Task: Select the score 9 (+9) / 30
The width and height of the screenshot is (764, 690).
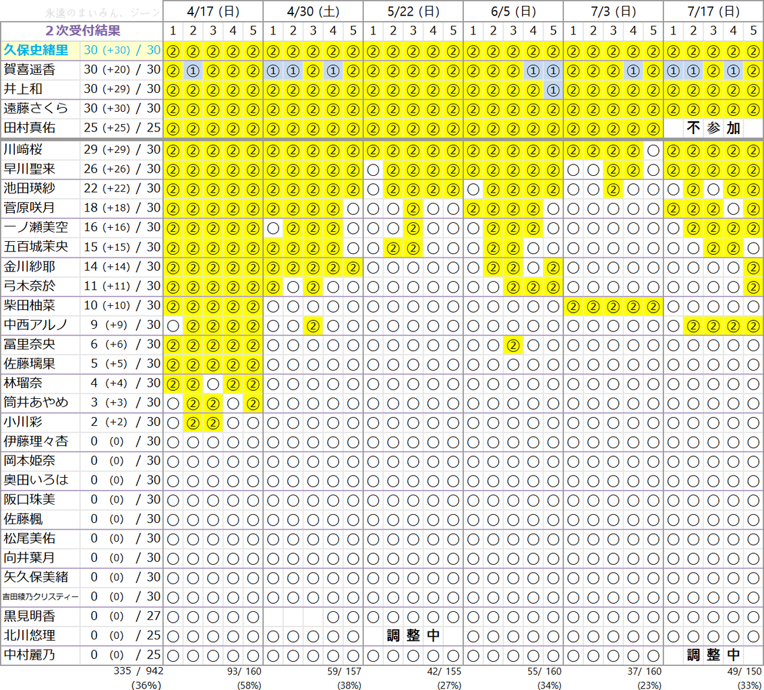Action: 125,325
